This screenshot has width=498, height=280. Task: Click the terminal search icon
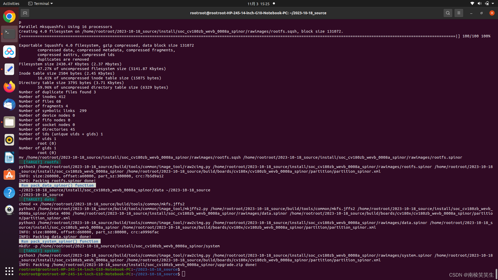[x=448, y=13]
